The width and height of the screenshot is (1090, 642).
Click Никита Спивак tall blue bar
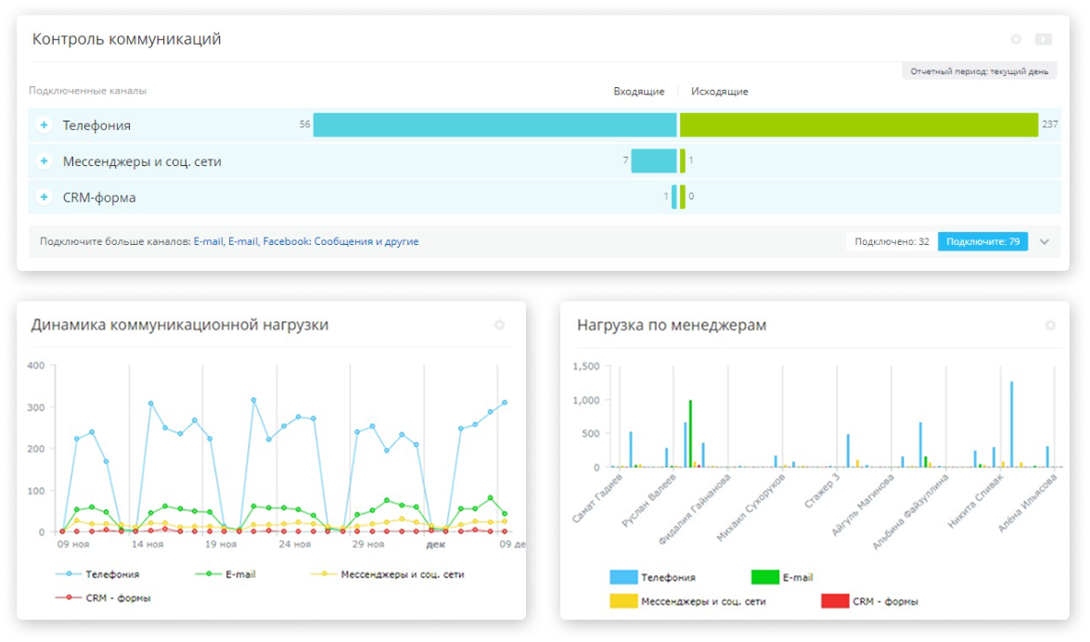(x=1011, y=424)
